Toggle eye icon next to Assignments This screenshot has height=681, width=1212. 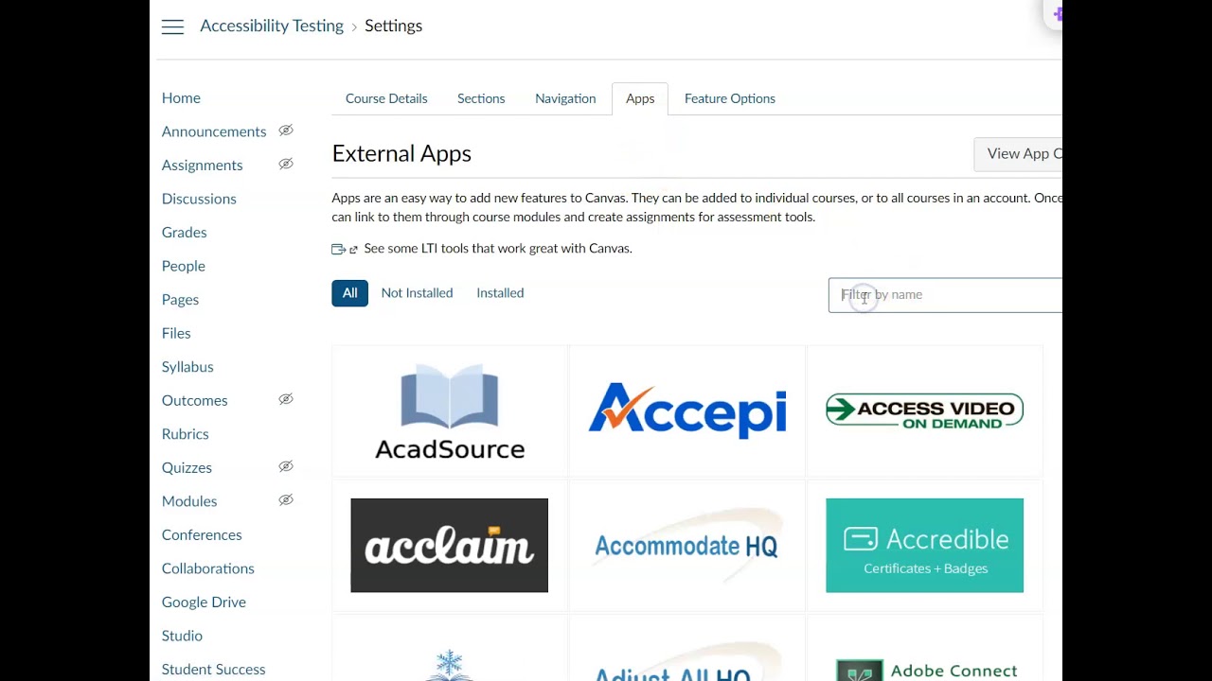click(x=286, y=165)
